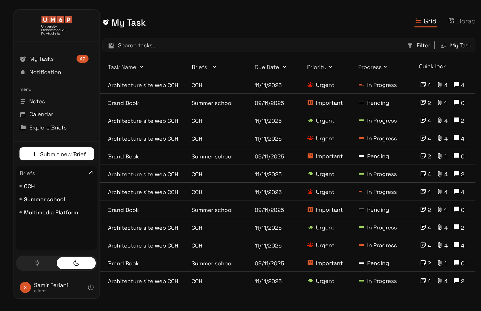Open the first Brand Book task

click(123, 103)
